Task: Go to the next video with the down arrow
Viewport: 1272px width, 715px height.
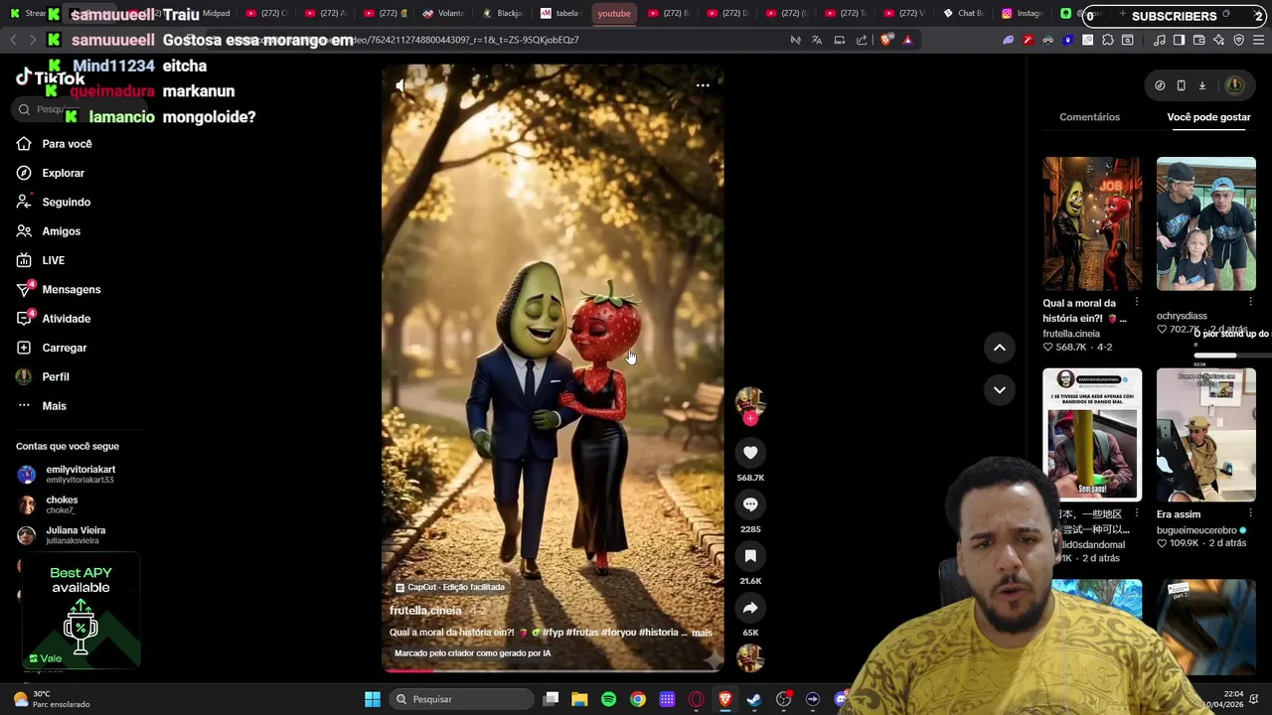Action: click(1000, 389)
